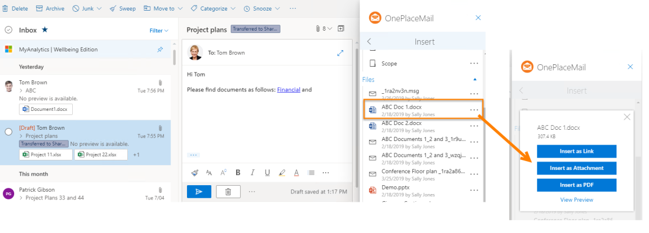This screenshot has width=649, height=233.
Task: Open the View Preview link
Action: [x=577, y=200]
